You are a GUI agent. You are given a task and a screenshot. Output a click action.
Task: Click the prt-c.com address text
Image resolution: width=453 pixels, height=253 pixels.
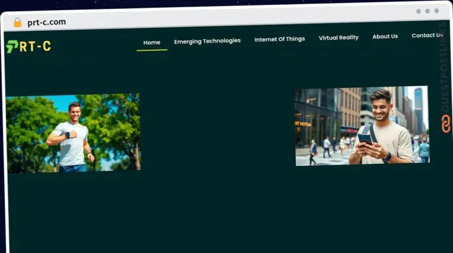pos(47,22)
